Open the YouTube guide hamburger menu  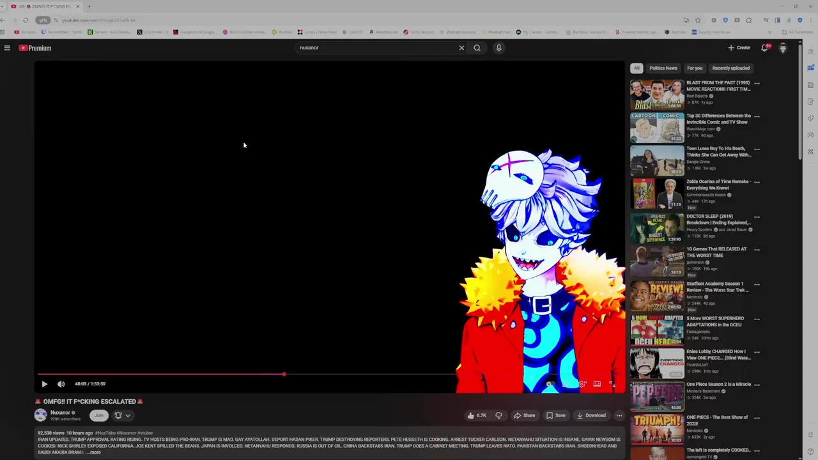pos(7,48)
